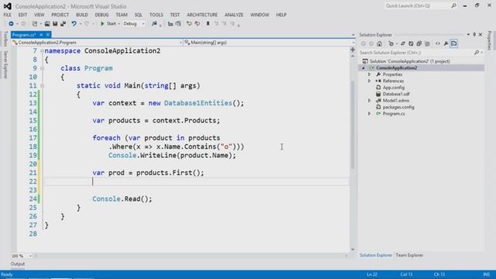Click Collapse All icon in Solution Explorer
The width and height of the screenshot is (496, 279).
(x=418, y=43)
